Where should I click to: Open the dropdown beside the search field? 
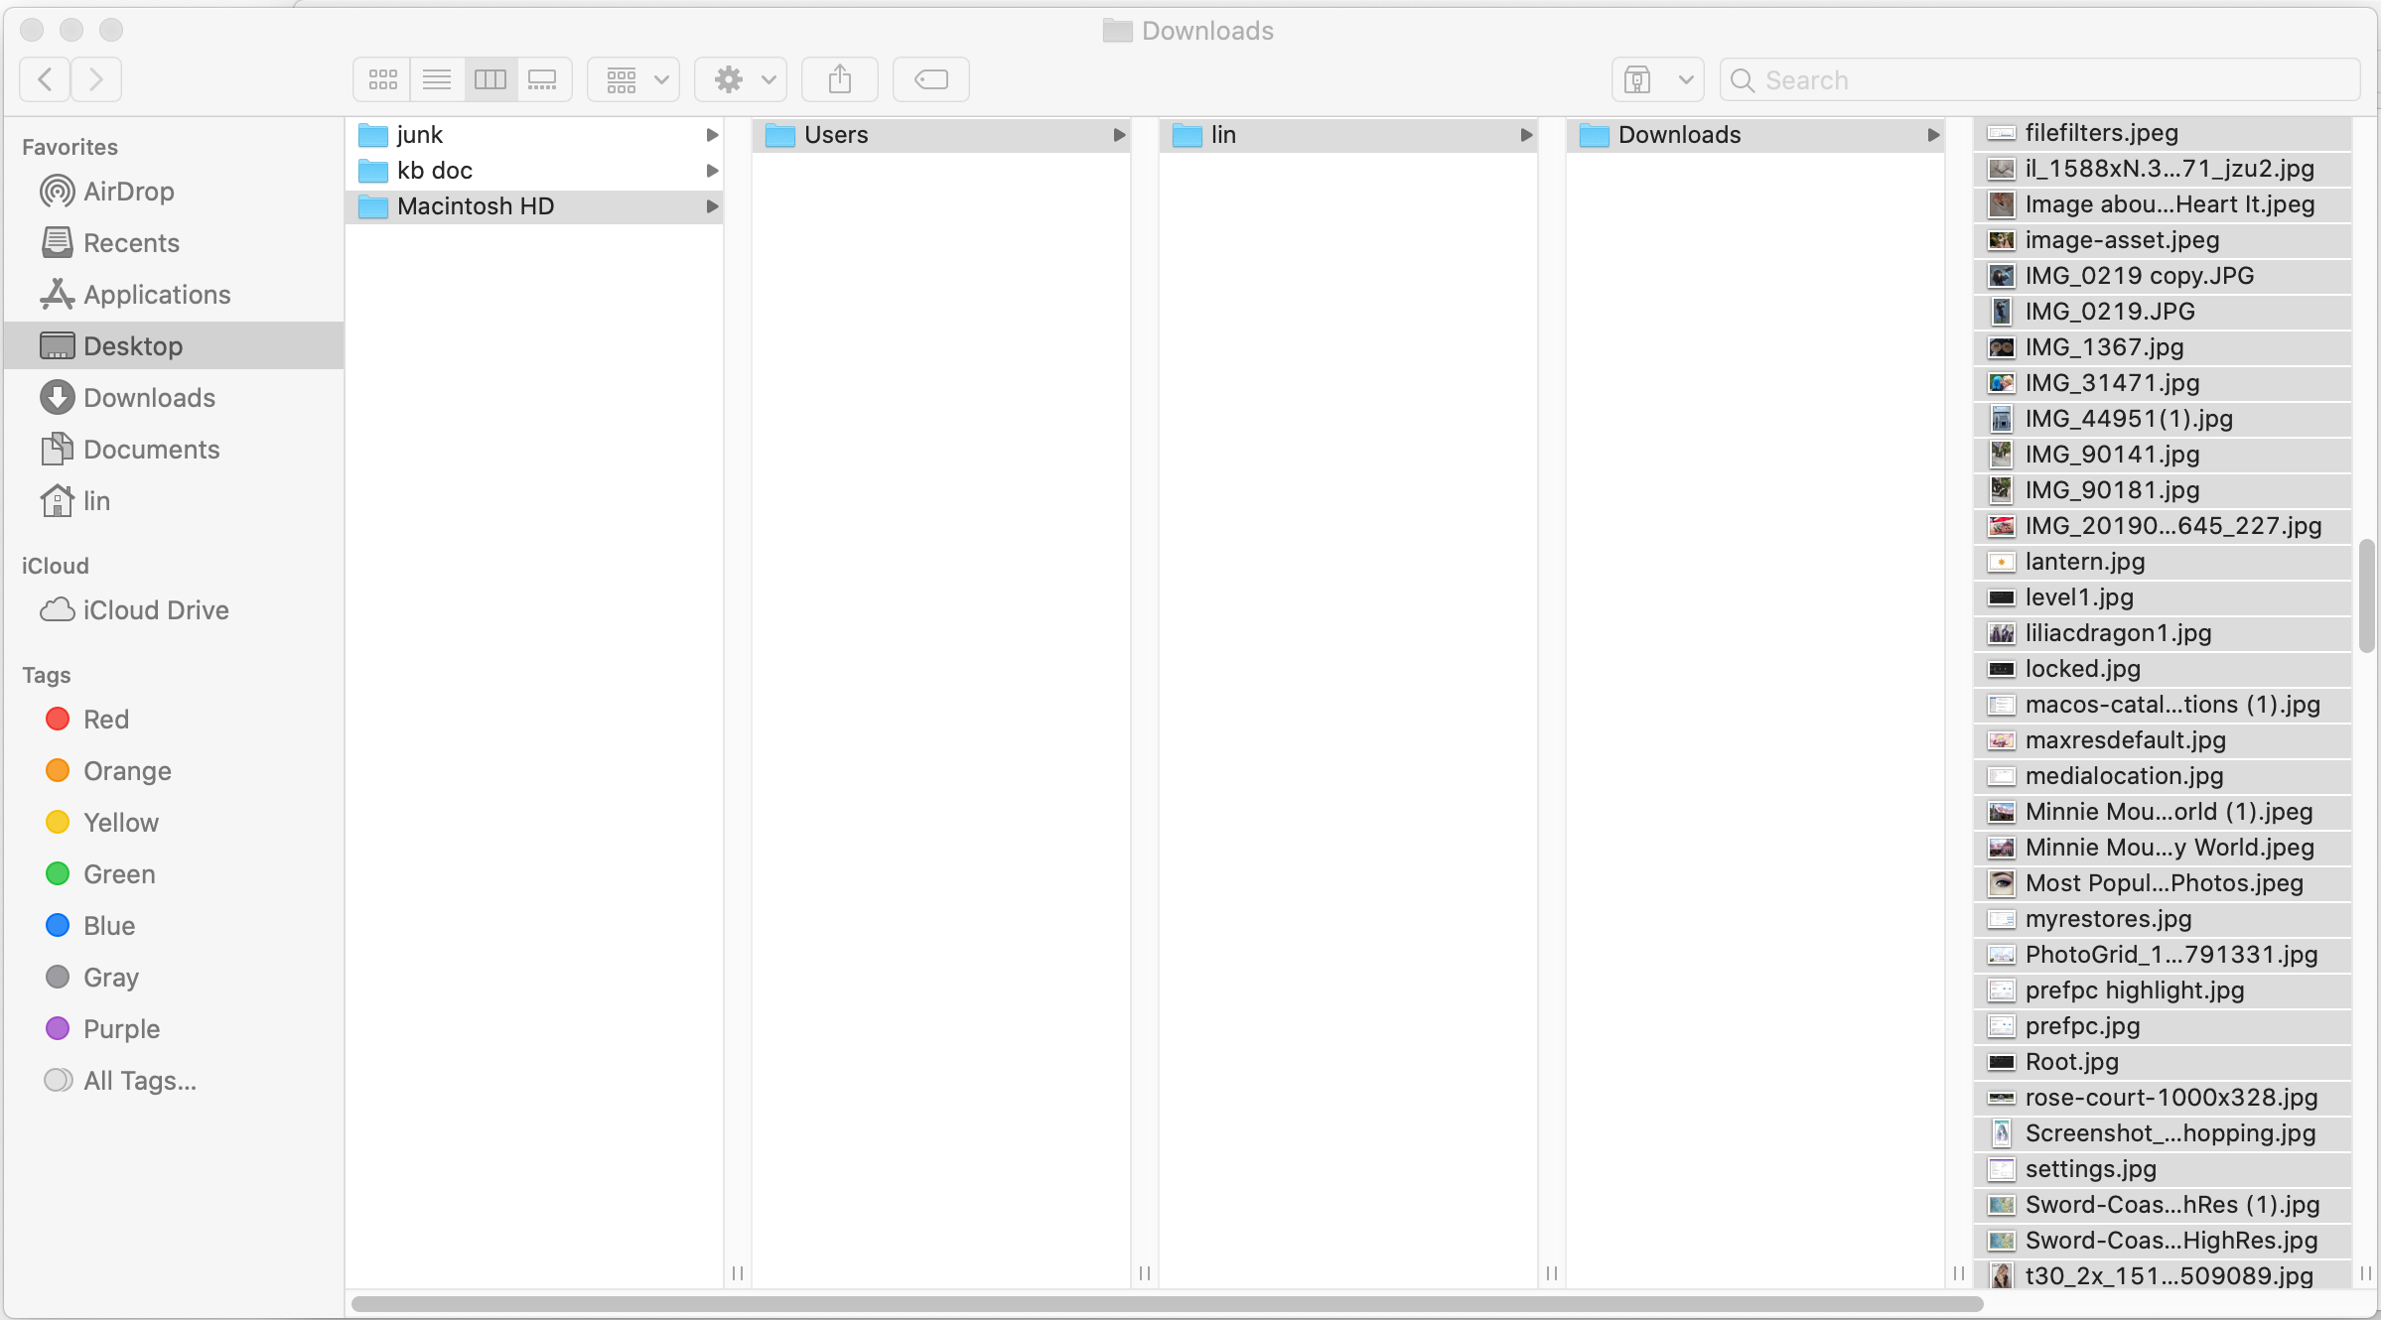[x=1657, y=79]
